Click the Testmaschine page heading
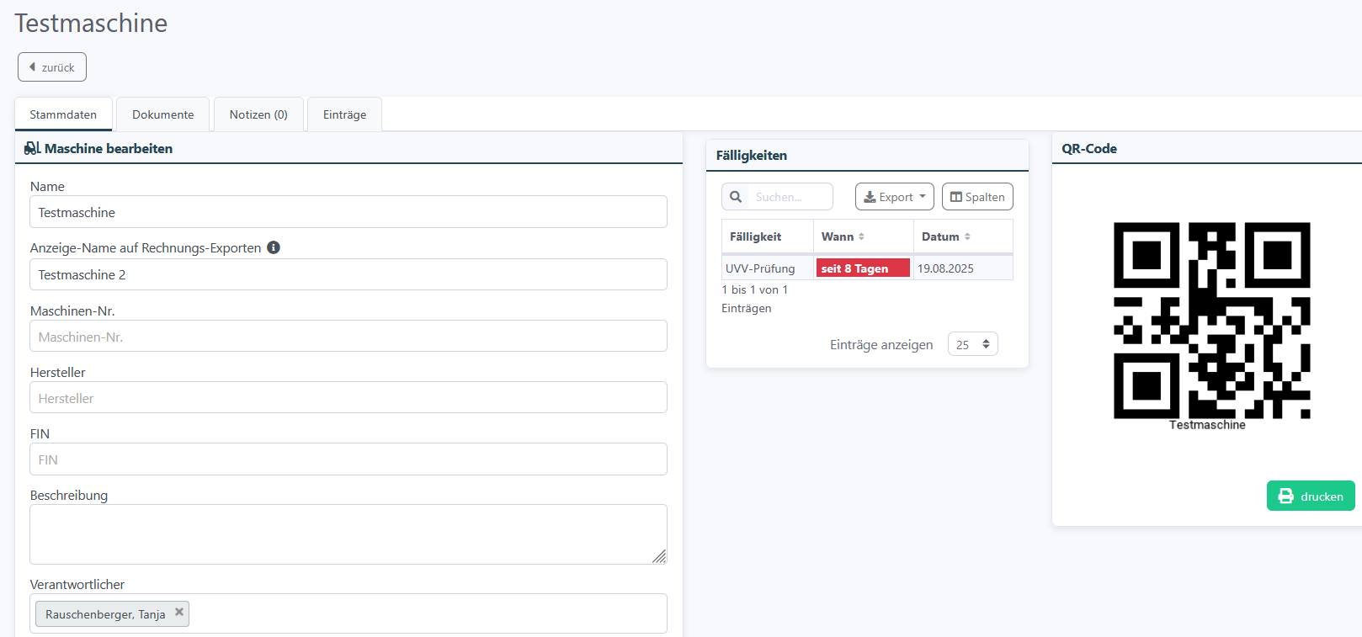 [x=91, y=23]
